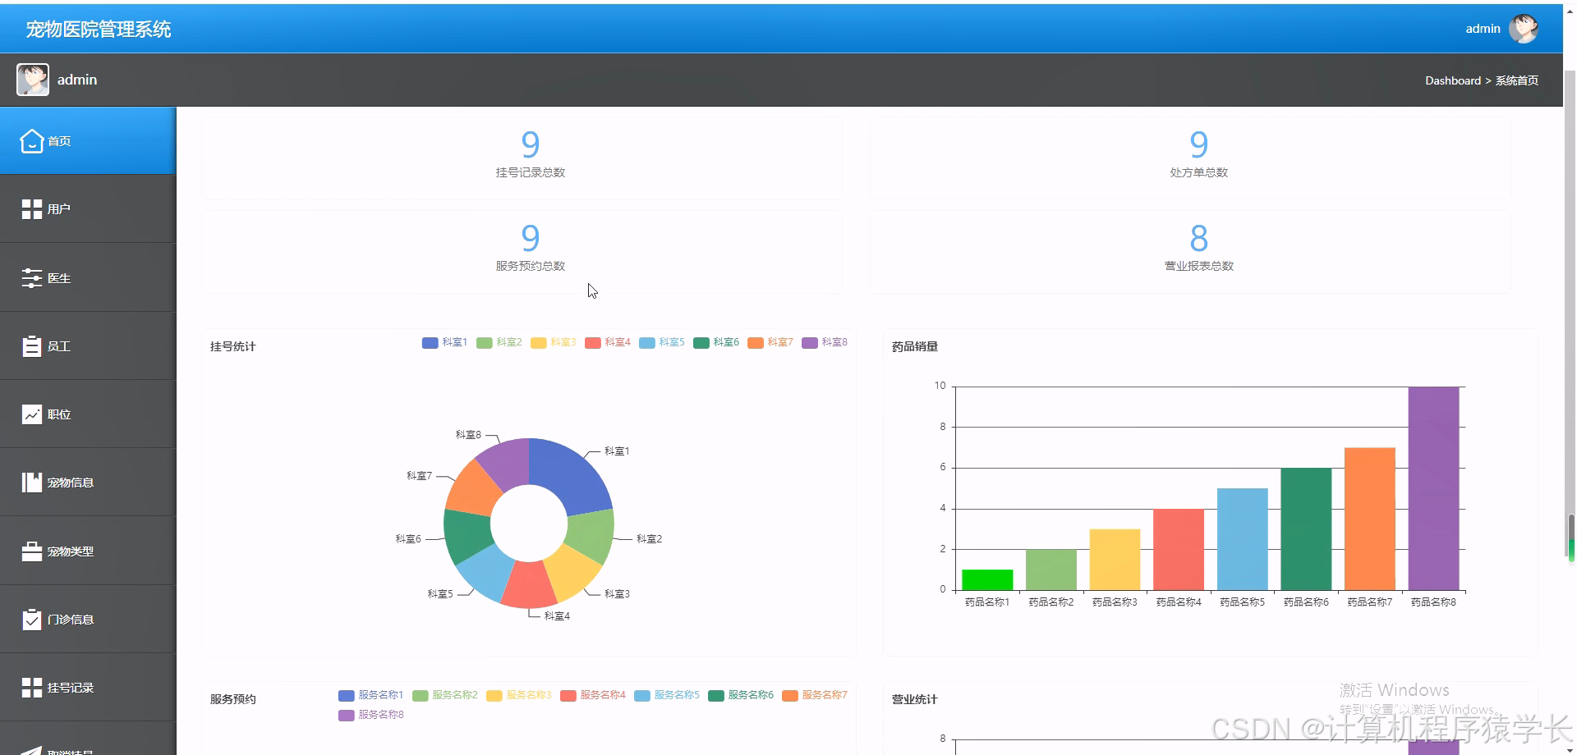Open the 门诊信息 menu item
This screenshot has width=1577, height=755.
[x=88, y=620]
